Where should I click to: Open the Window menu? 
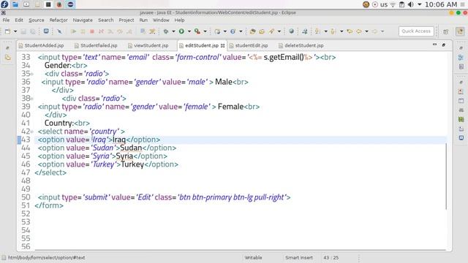point(161,20)
